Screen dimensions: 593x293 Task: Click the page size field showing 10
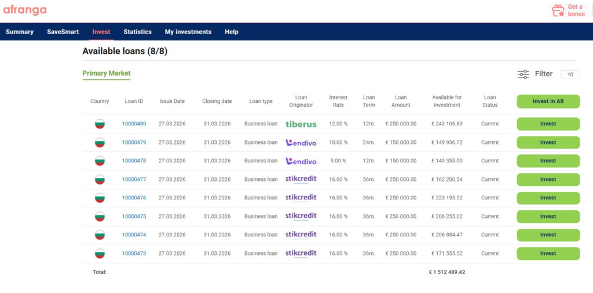570,75
